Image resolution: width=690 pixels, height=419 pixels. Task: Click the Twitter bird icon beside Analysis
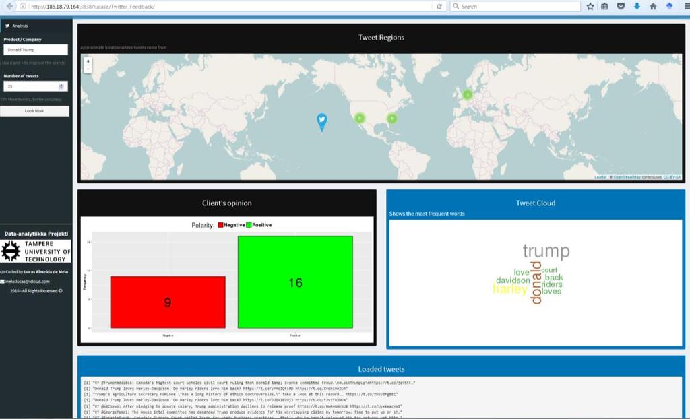tap(7, 26)
